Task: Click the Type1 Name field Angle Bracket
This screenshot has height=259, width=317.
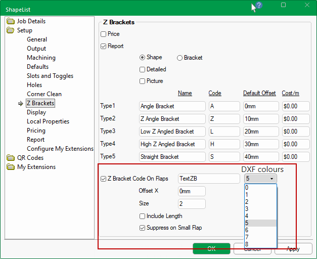Action: pyautogui.click(x=172, y=106)
